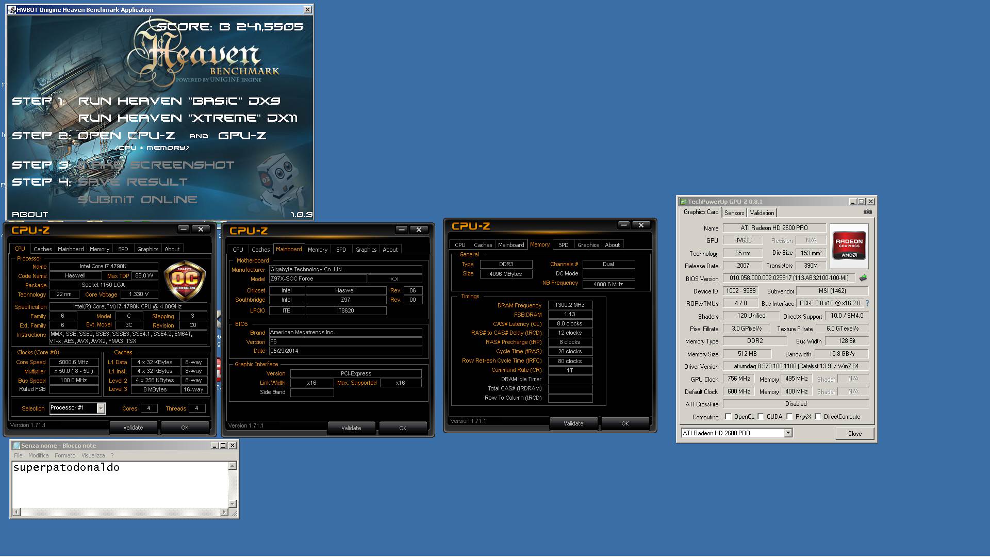Image resolution: width=990 pixels, height=557 pixels.
Task: Click the Core Speed 5000.6 MHz value
Action: pos(74,362)
